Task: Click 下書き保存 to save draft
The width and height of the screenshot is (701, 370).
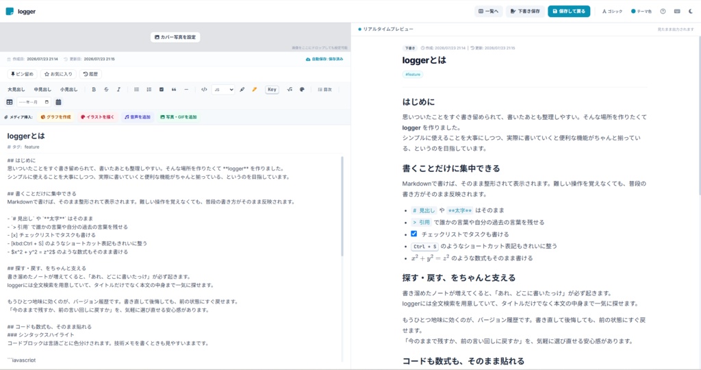Action: [525, 11]
